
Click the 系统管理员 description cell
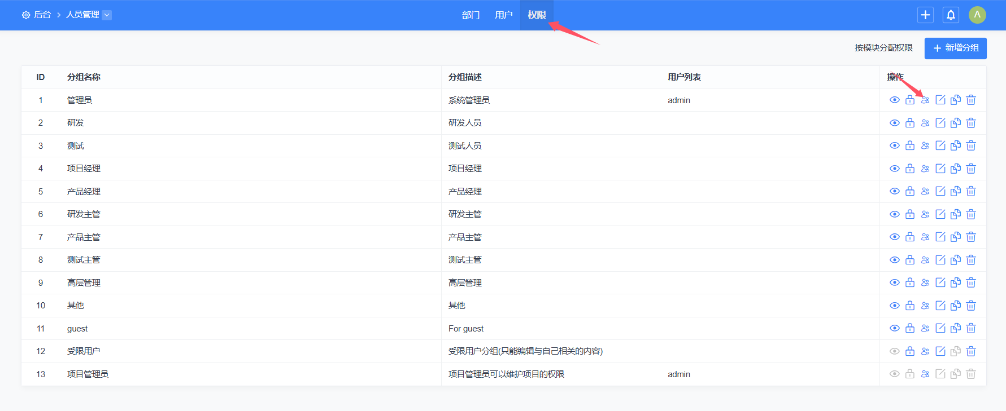tap(469, 100)
